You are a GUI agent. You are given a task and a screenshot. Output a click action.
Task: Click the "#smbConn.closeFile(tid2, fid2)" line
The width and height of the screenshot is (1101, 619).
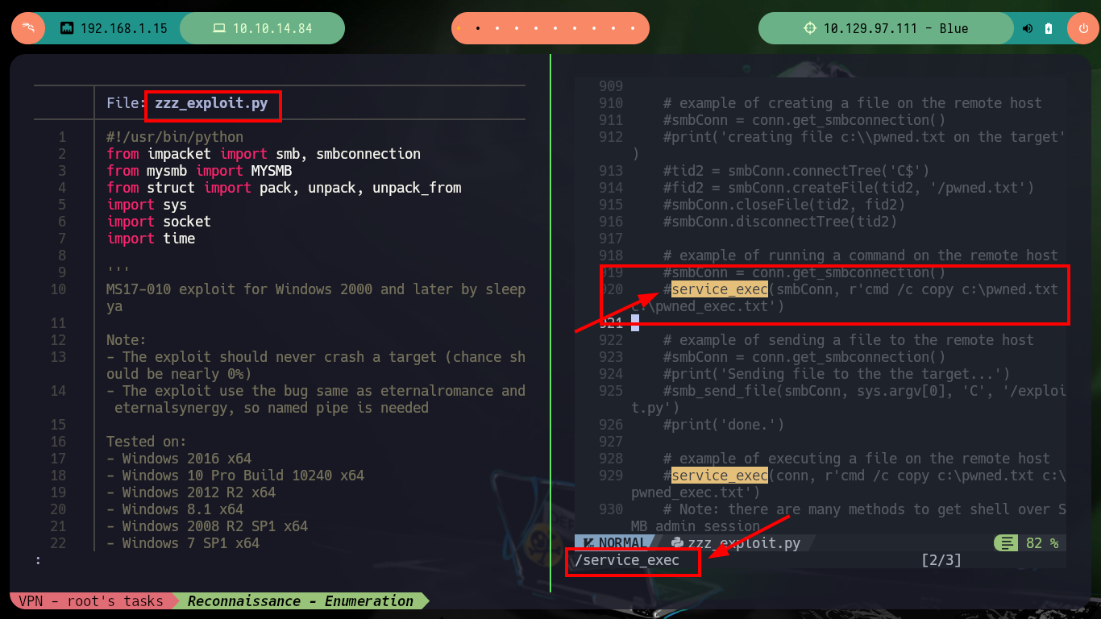coord(784,205)
